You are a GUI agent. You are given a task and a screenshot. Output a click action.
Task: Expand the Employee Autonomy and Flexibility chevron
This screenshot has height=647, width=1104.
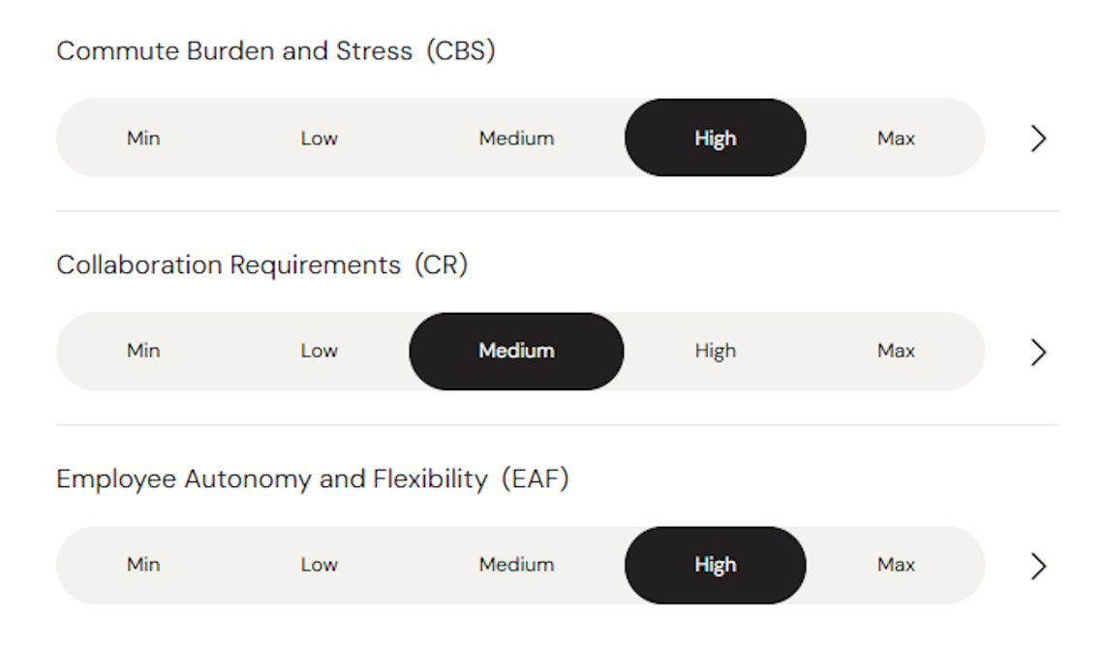tap(1038, 566)
